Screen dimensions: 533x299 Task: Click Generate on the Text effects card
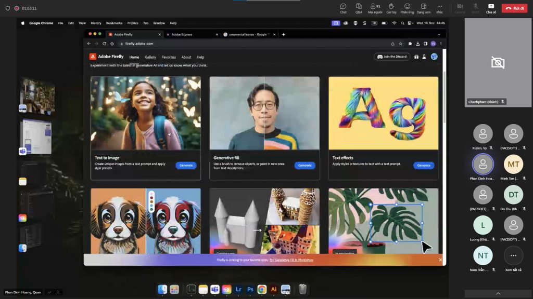pos(424,166)
